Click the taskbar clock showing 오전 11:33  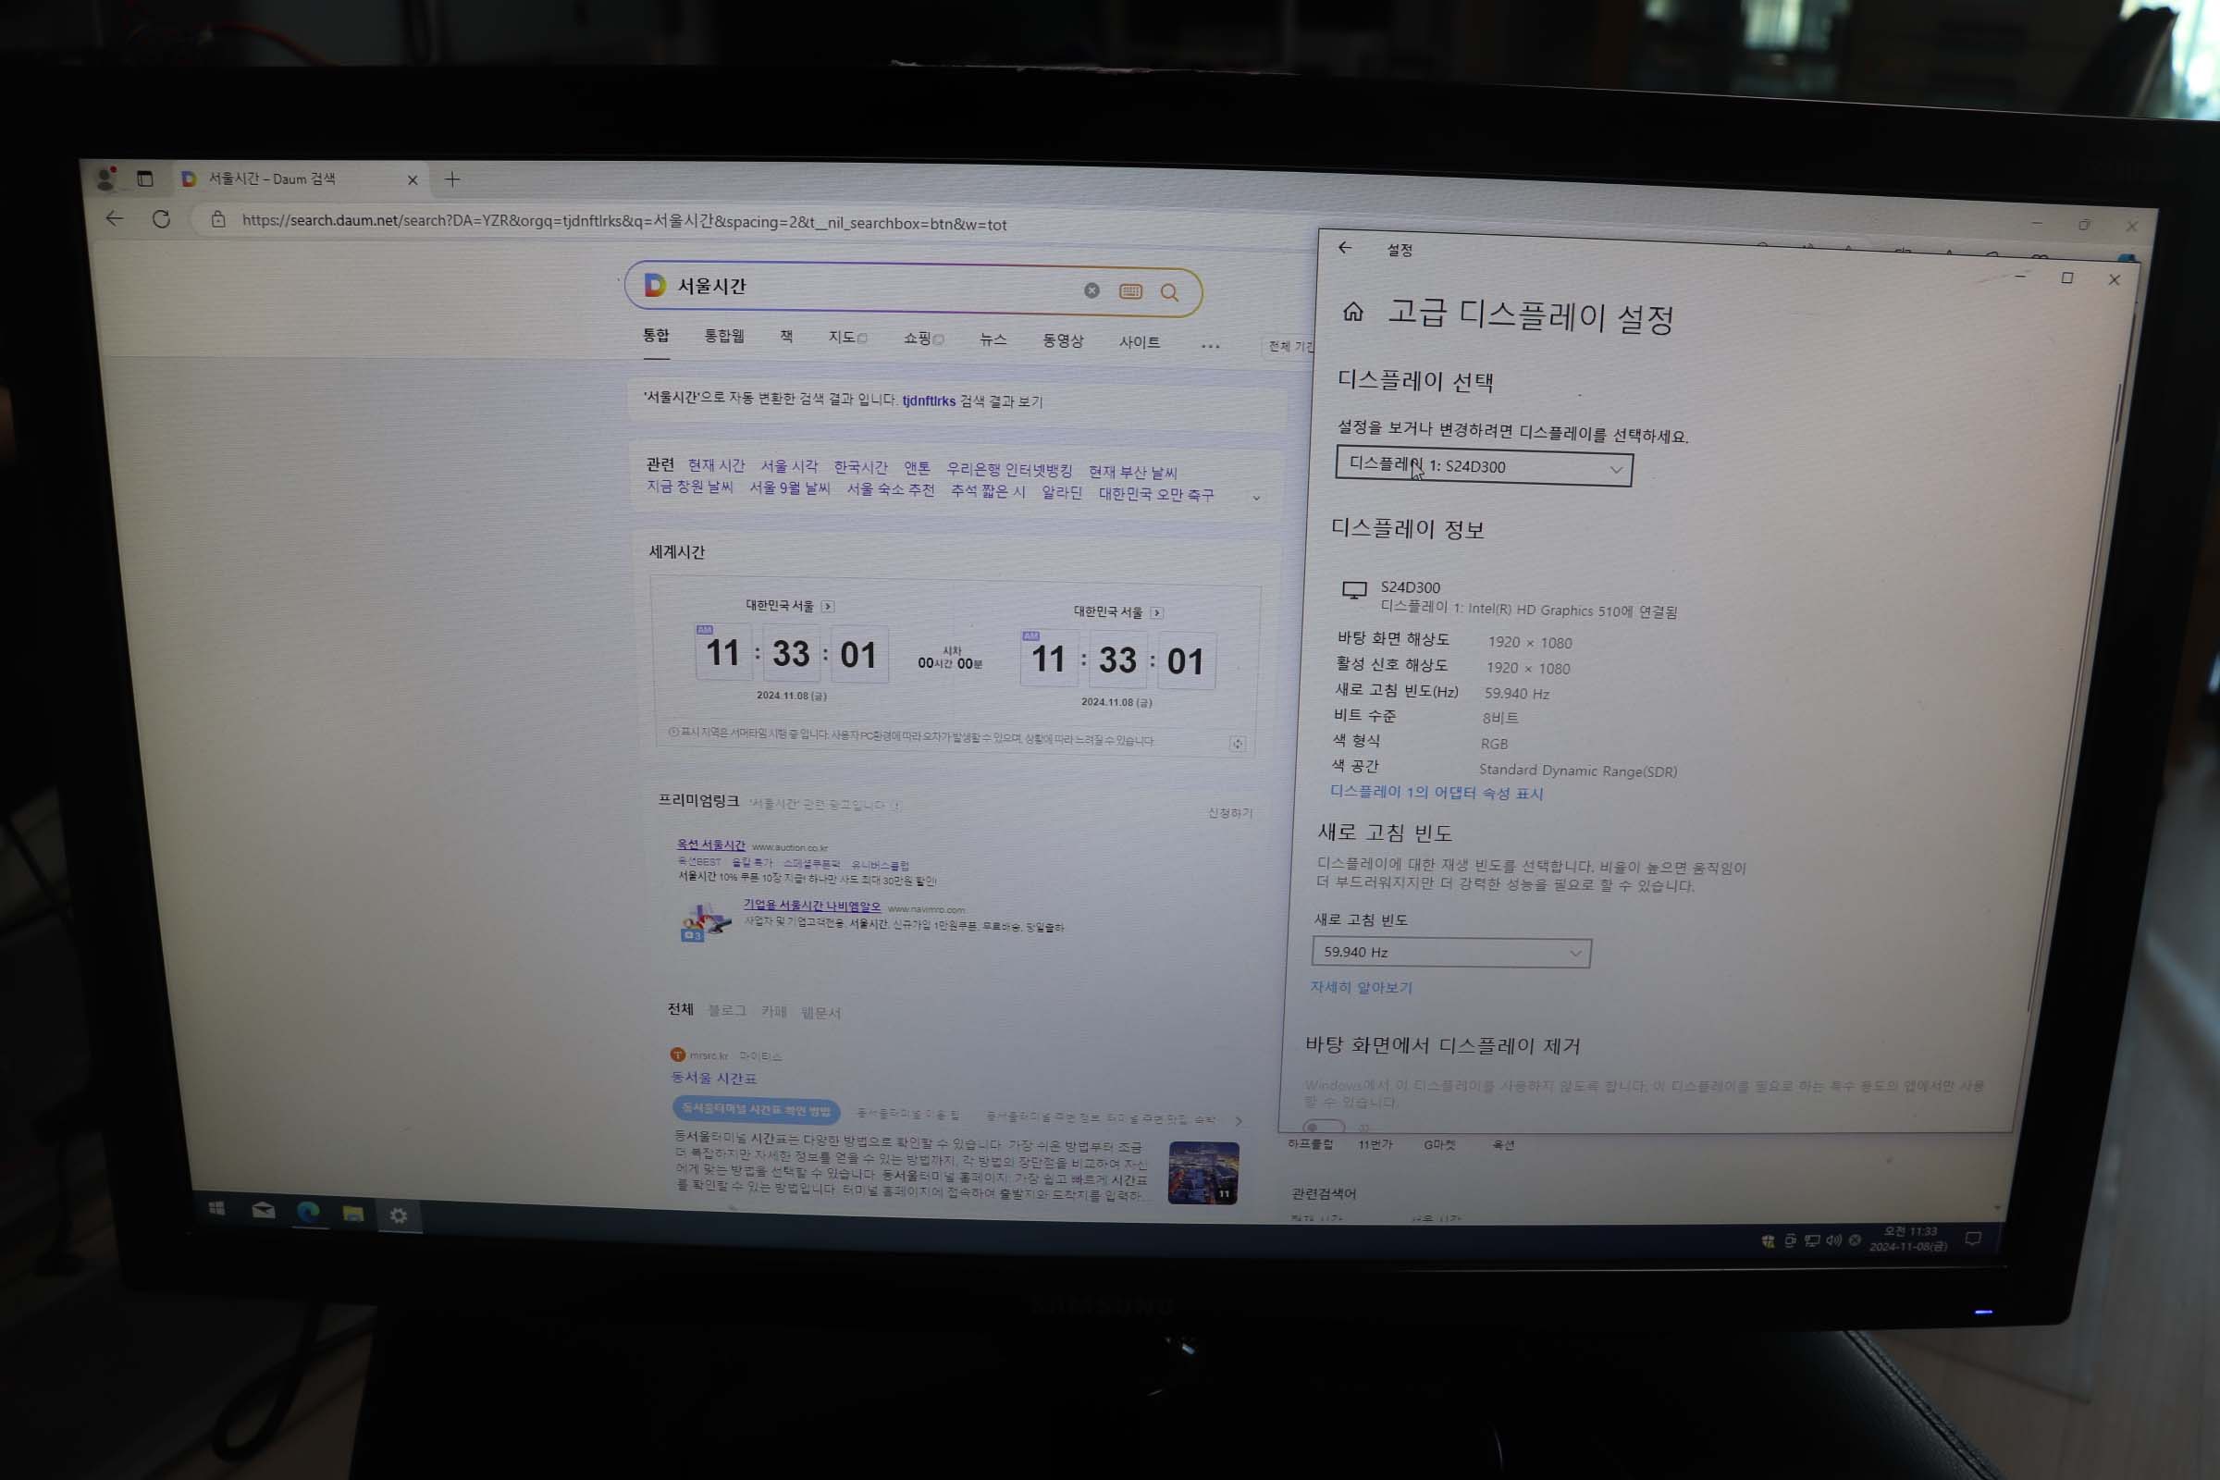click(x=1908, y=1239)
